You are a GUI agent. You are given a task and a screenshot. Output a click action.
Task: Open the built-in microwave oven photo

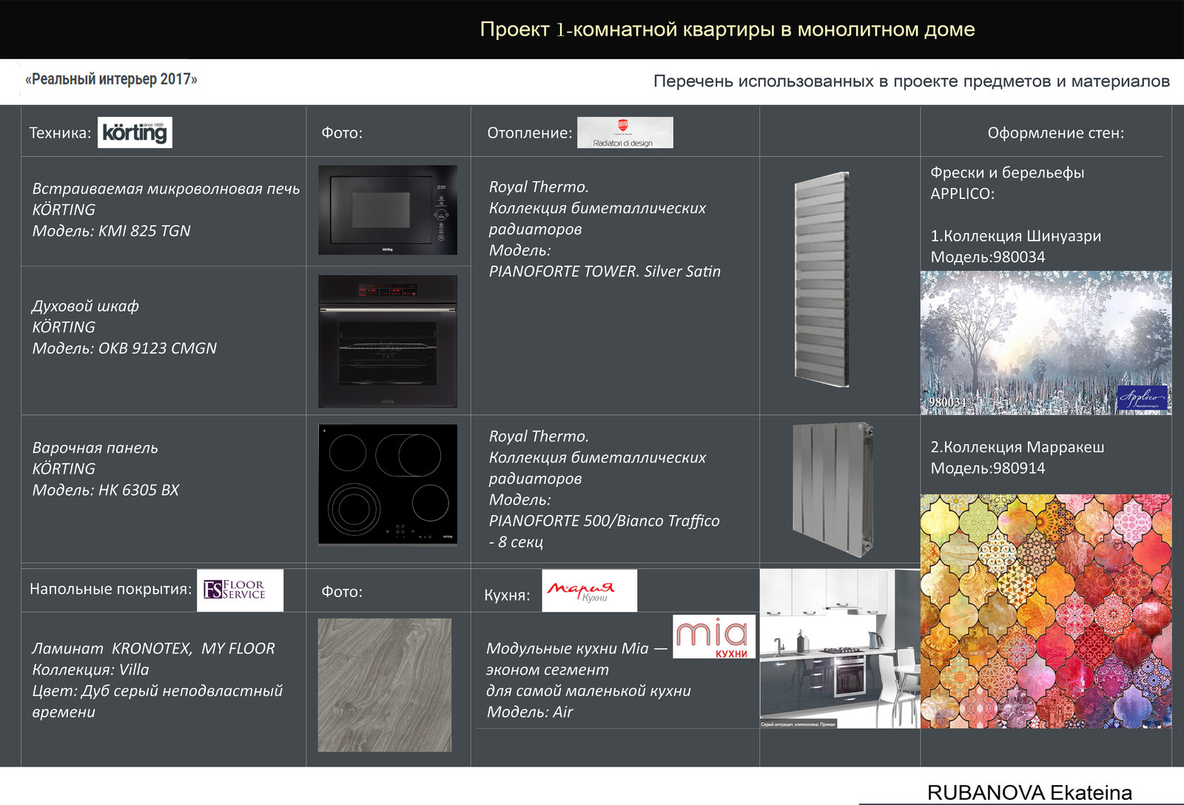click(x=388, y=210)
